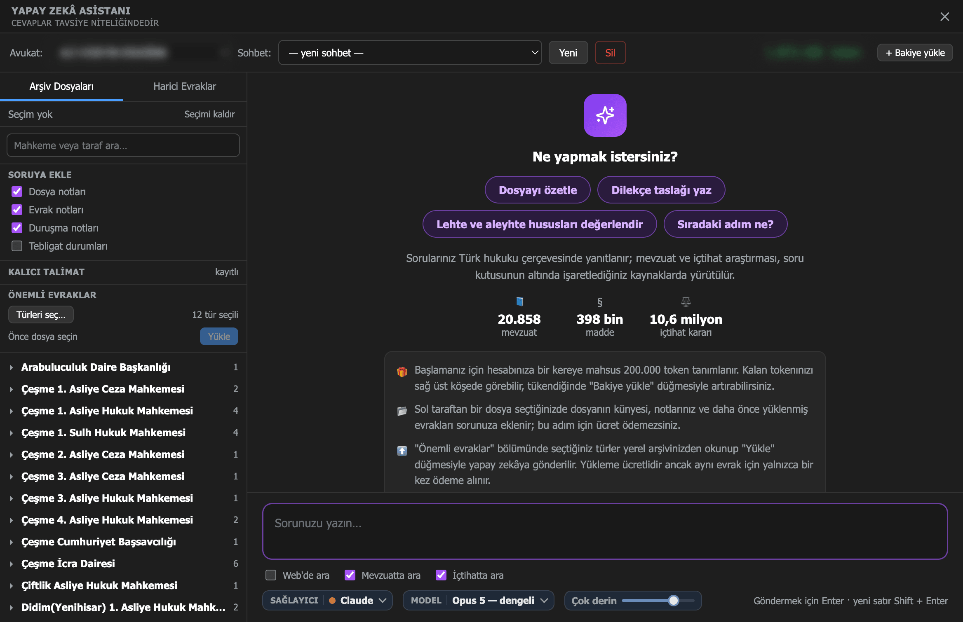Click the Sorunuzu yazın question box

pyautogui.click(x=605, y=531)
